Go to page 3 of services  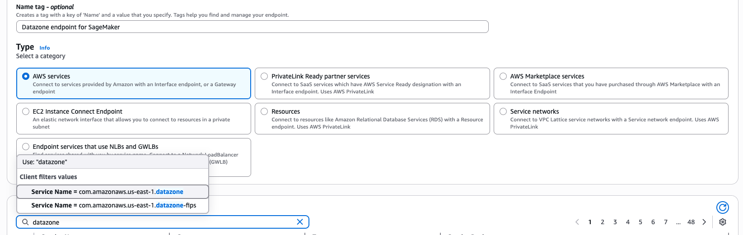click(x=615, y=222)
